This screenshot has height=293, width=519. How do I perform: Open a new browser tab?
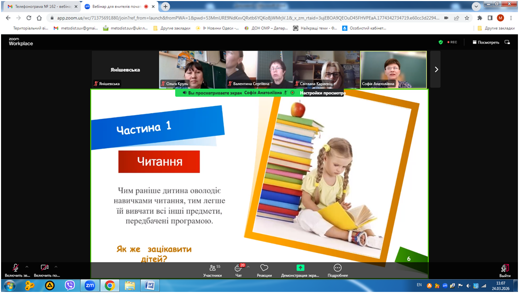[x=166, y=6]
